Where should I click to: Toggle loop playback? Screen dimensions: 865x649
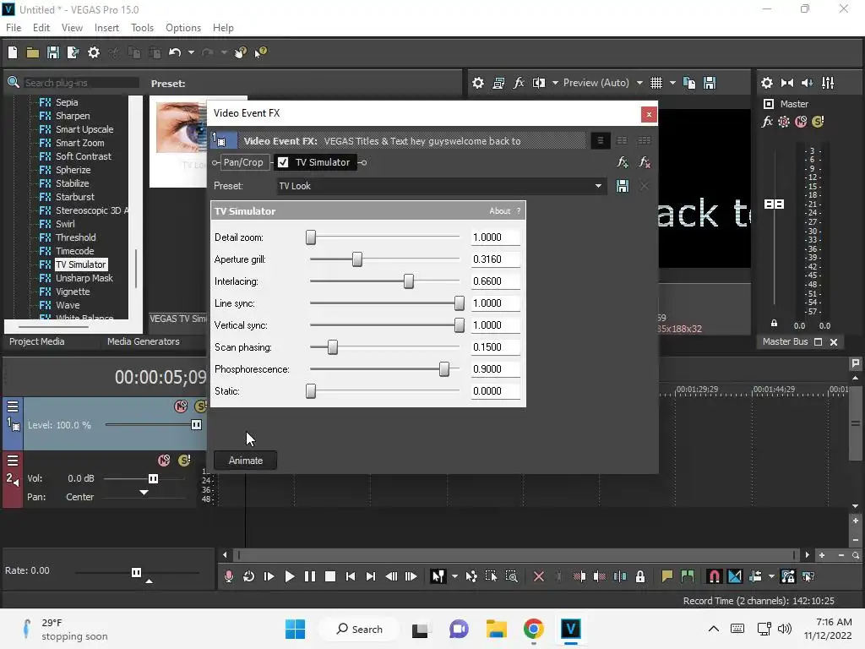coord(249,576)
